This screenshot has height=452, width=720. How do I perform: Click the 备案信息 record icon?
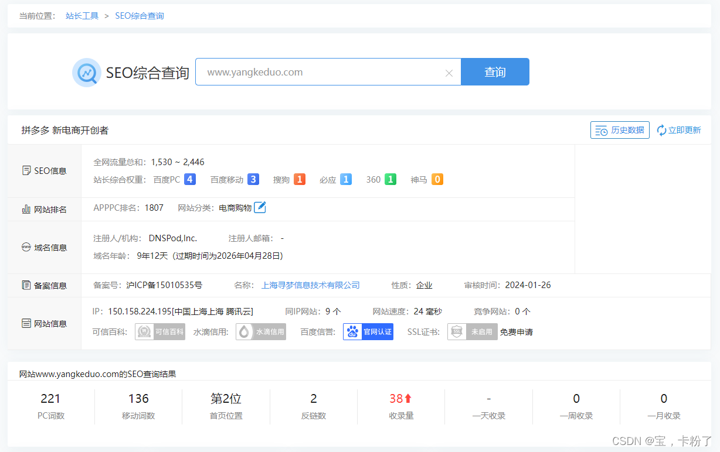point(26,285)
